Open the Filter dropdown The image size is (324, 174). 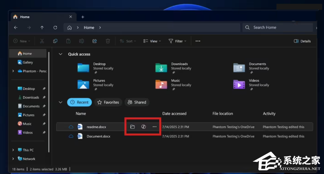point(177,41)
